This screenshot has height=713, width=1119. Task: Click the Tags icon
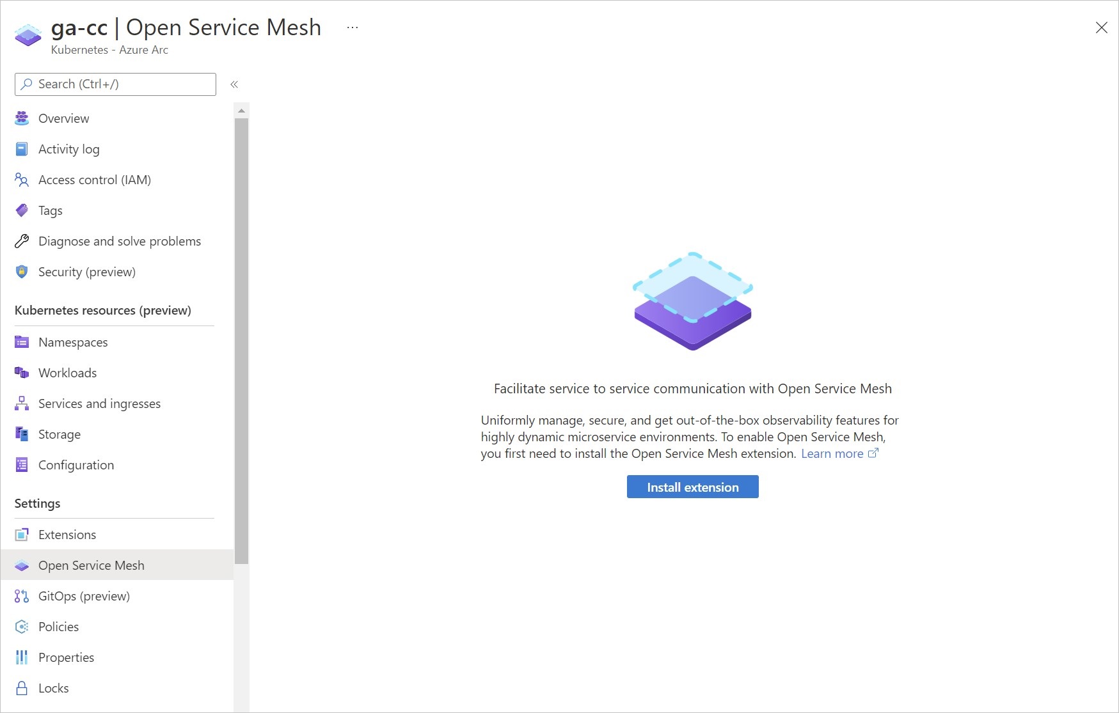[22, 210]
